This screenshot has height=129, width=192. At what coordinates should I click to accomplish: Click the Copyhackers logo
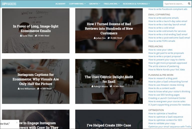9,4
